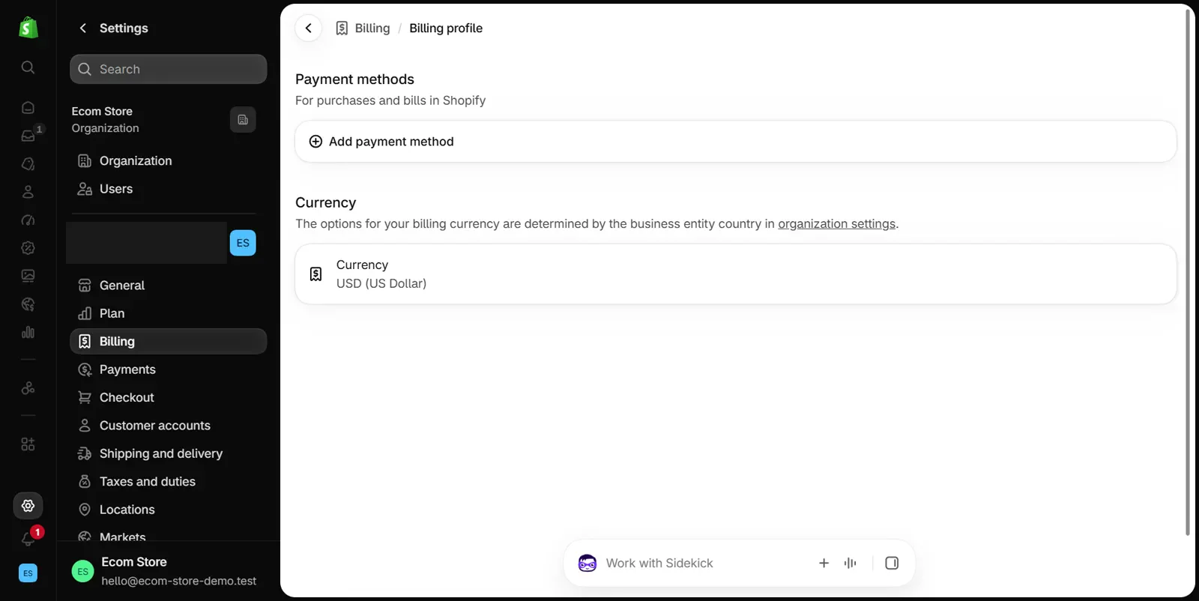Click Add payment method button
The width and height of the screenshot is (1199, 601).
tap(736, 142)
